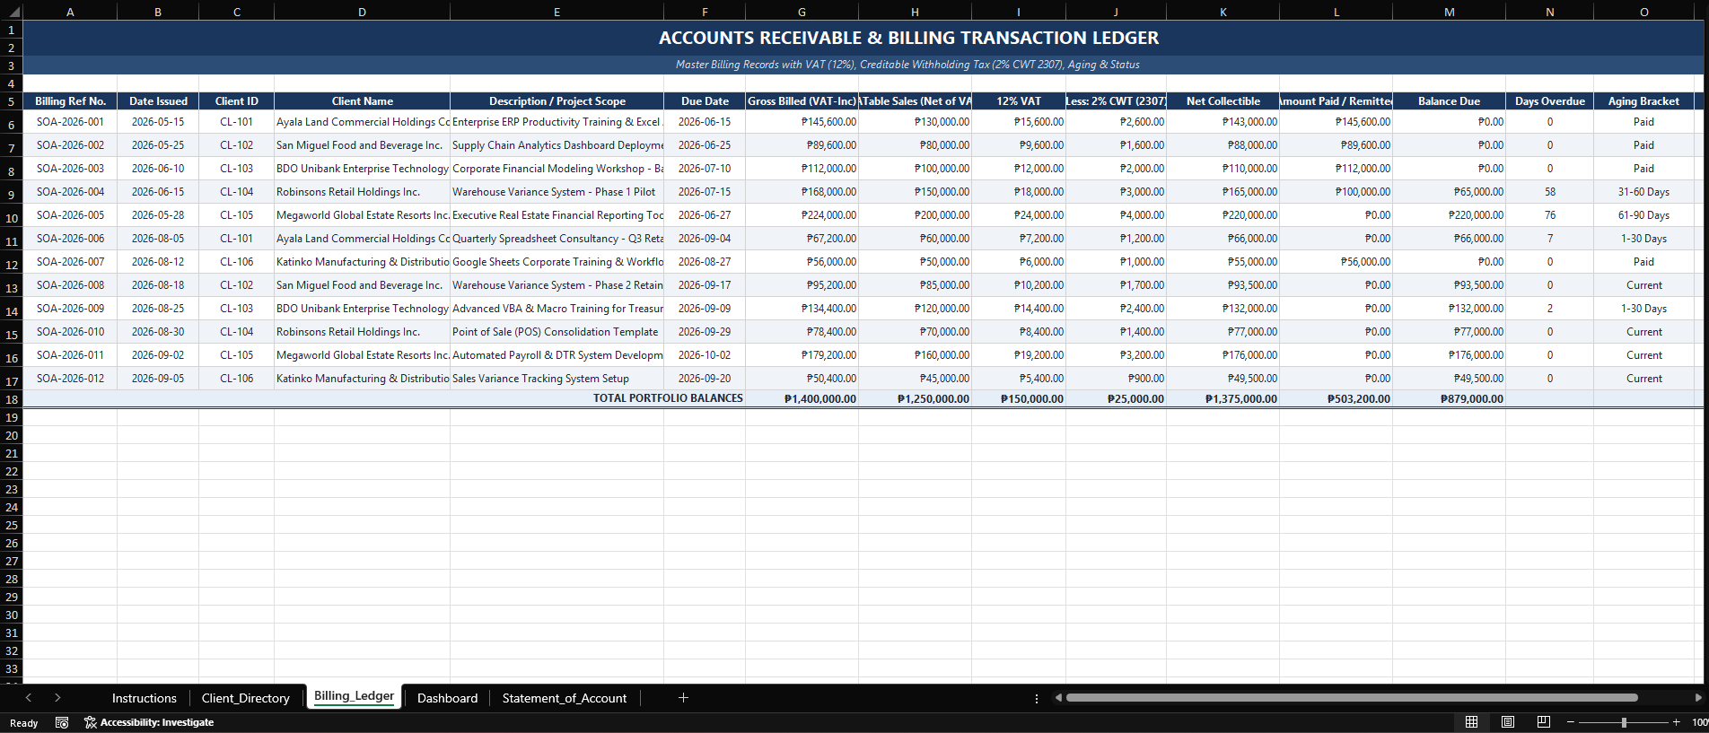Viewport: 1709px width, 733px height.
Task: Open the Instructions sheet tab
Action: (145, 698)
